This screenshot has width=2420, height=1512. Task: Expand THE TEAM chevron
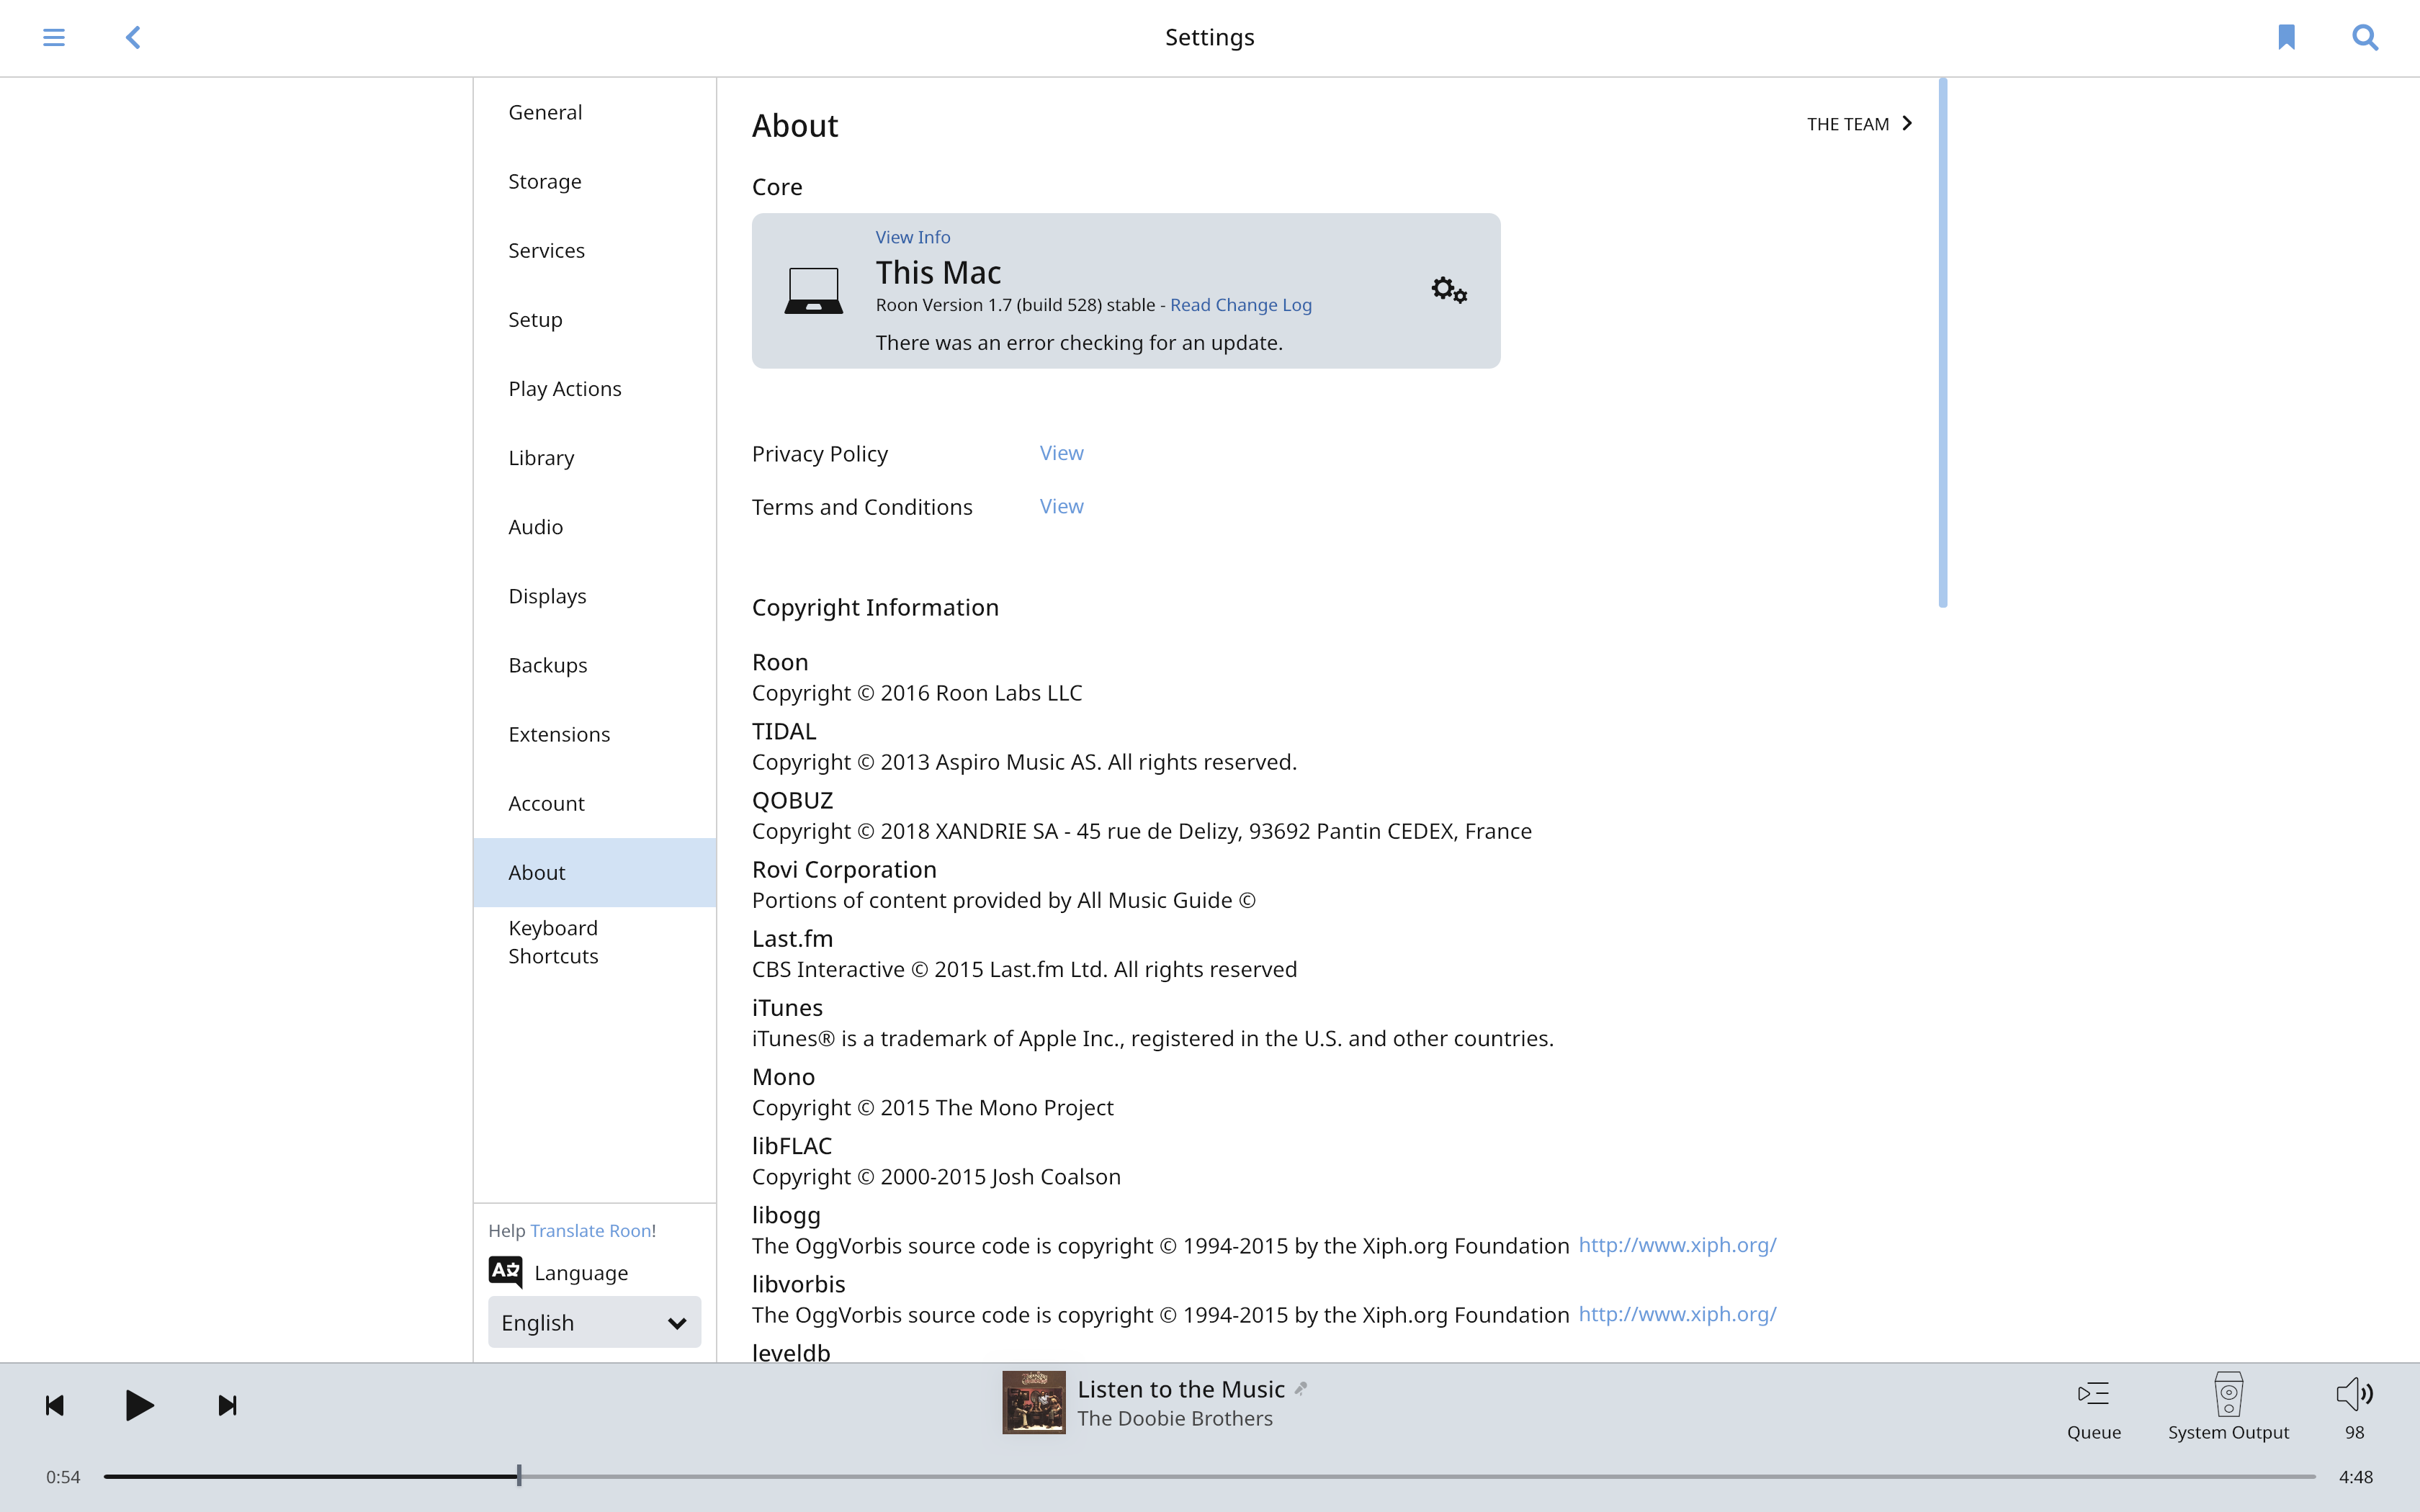1907,123
